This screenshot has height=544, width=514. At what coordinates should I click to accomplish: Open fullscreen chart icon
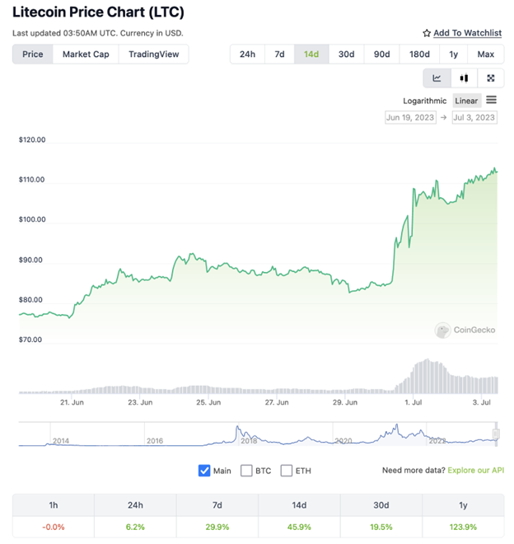tap(491, 78)
